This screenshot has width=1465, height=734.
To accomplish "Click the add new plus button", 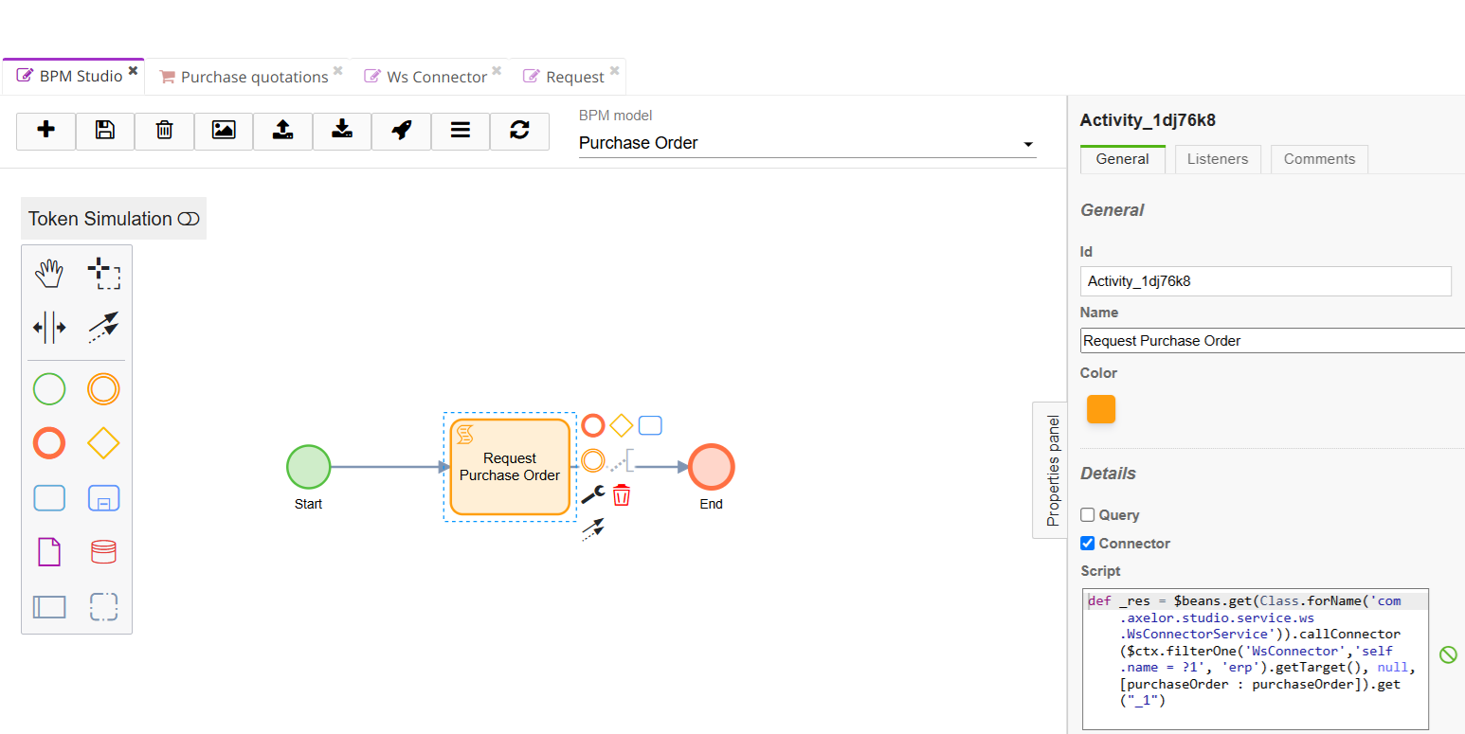I will pyautogui.click(x=45, y=131).
